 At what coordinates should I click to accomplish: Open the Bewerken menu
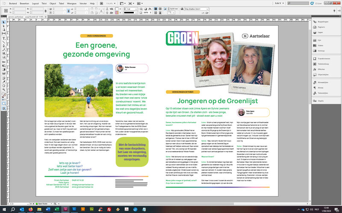[x=24, y=3]
